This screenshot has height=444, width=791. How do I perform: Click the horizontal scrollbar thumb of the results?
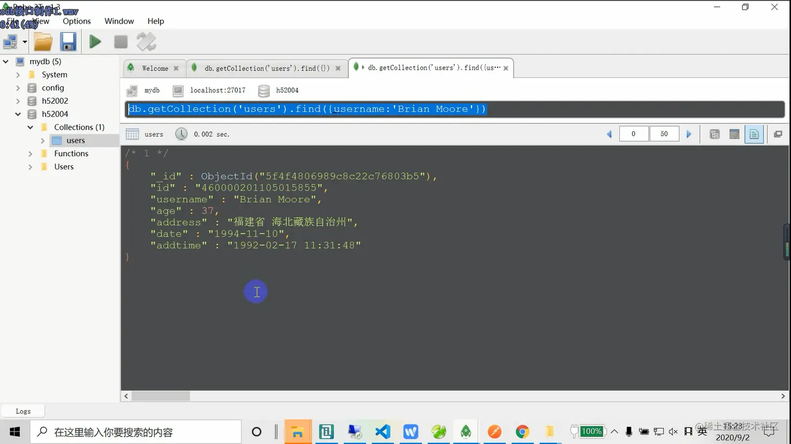(x=161, y=396)
